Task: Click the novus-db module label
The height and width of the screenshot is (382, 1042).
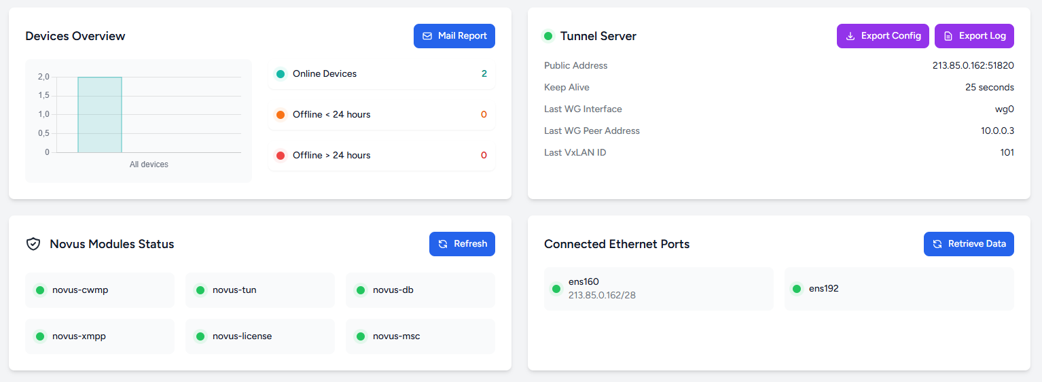Action: pyautogui.click(x=393, y=290)
